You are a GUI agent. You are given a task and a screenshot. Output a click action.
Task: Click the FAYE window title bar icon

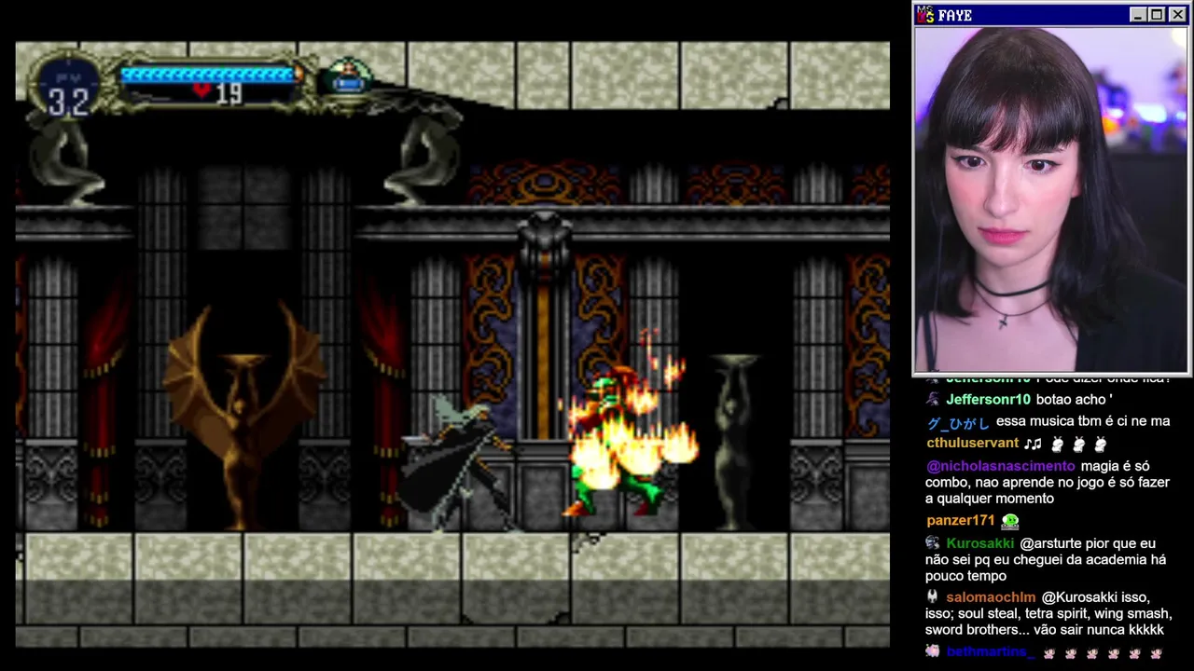click(925, 15)
